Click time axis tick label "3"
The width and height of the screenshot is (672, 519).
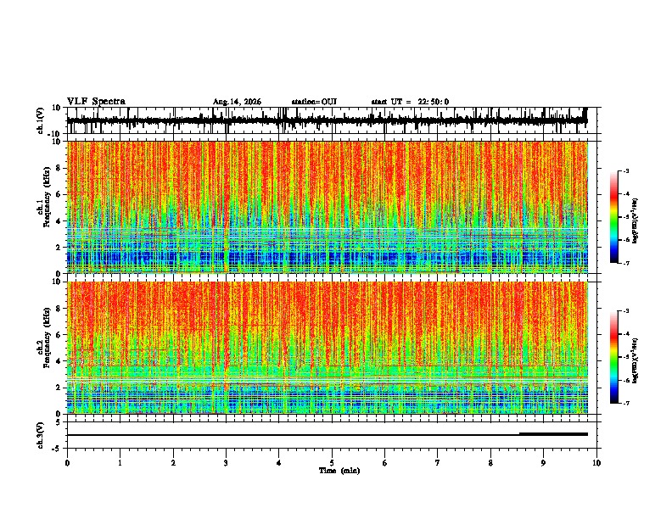[226, 463]
